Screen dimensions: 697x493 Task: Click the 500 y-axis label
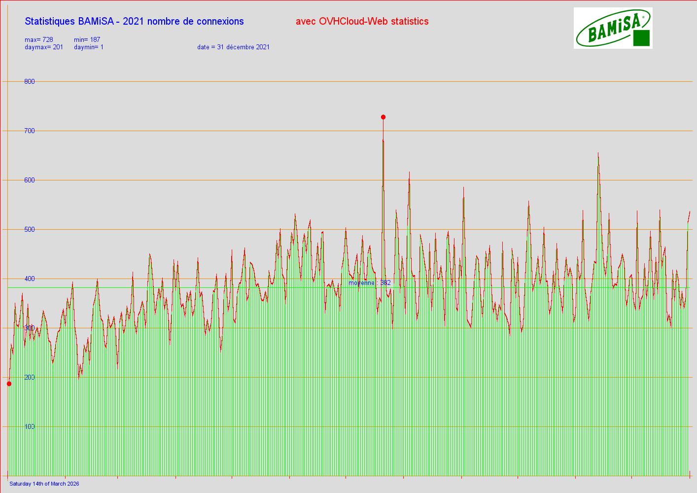tap(30, 229)
